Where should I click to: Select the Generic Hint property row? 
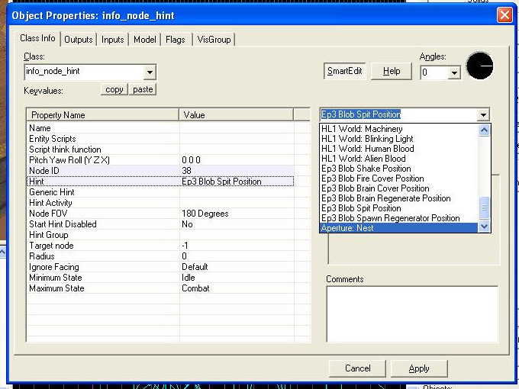(160, 192)
